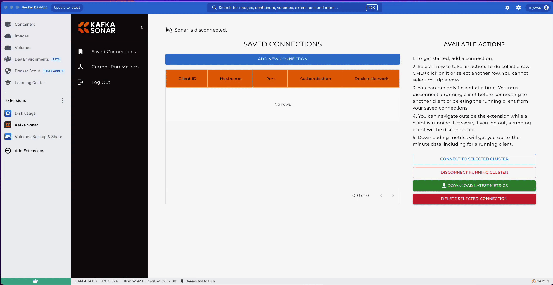The image size is (553, 285).
Task: Click the Images cloud icon
Action: pos(8,36)
